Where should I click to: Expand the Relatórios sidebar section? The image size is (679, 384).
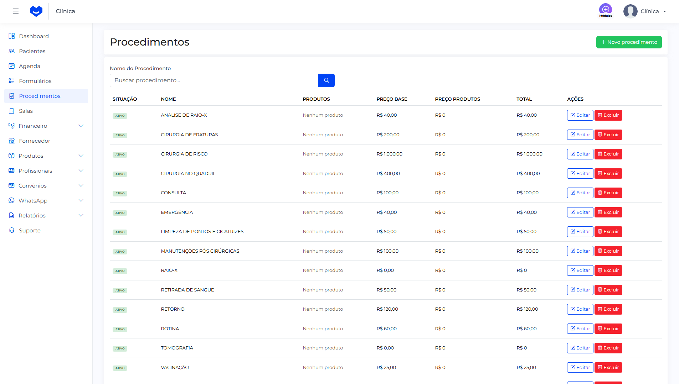[x=81, y=216]
